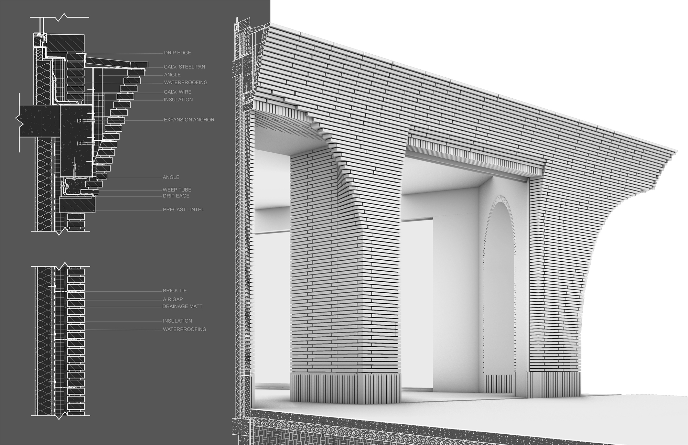
Task: Click WATERPROOFING label above GALV. WIRE
Action: coord(185,83)
